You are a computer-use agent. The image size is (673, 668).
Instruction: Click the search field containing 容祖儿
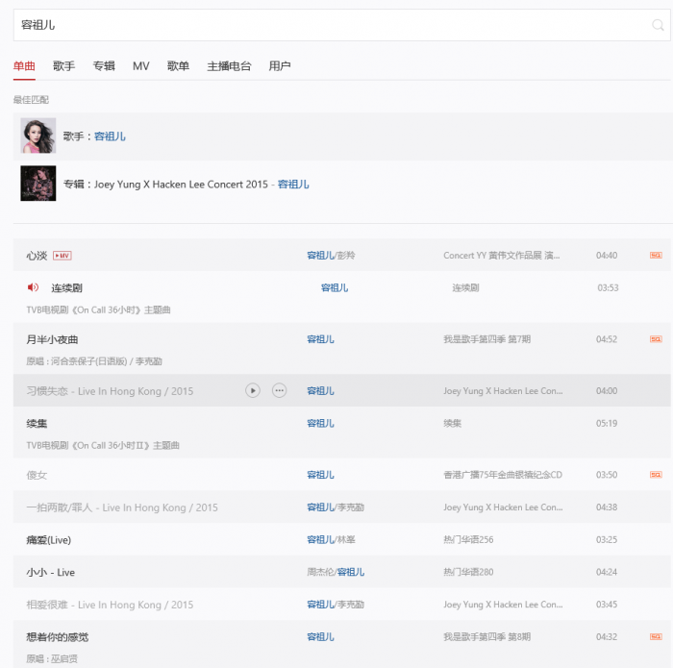point(327,25)
